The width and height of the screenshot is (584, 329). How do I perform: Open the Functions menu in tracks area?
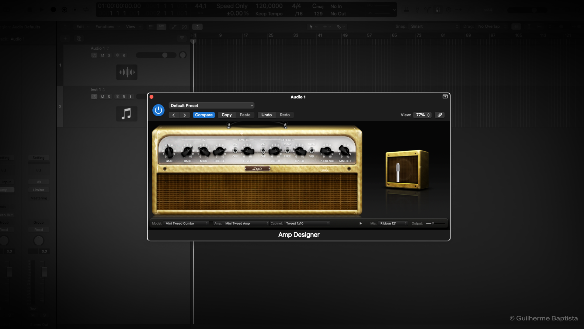pos(105,27)
